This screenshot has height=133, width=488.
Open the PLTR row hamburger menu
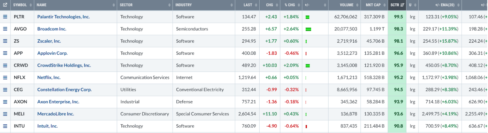(5, 17)
